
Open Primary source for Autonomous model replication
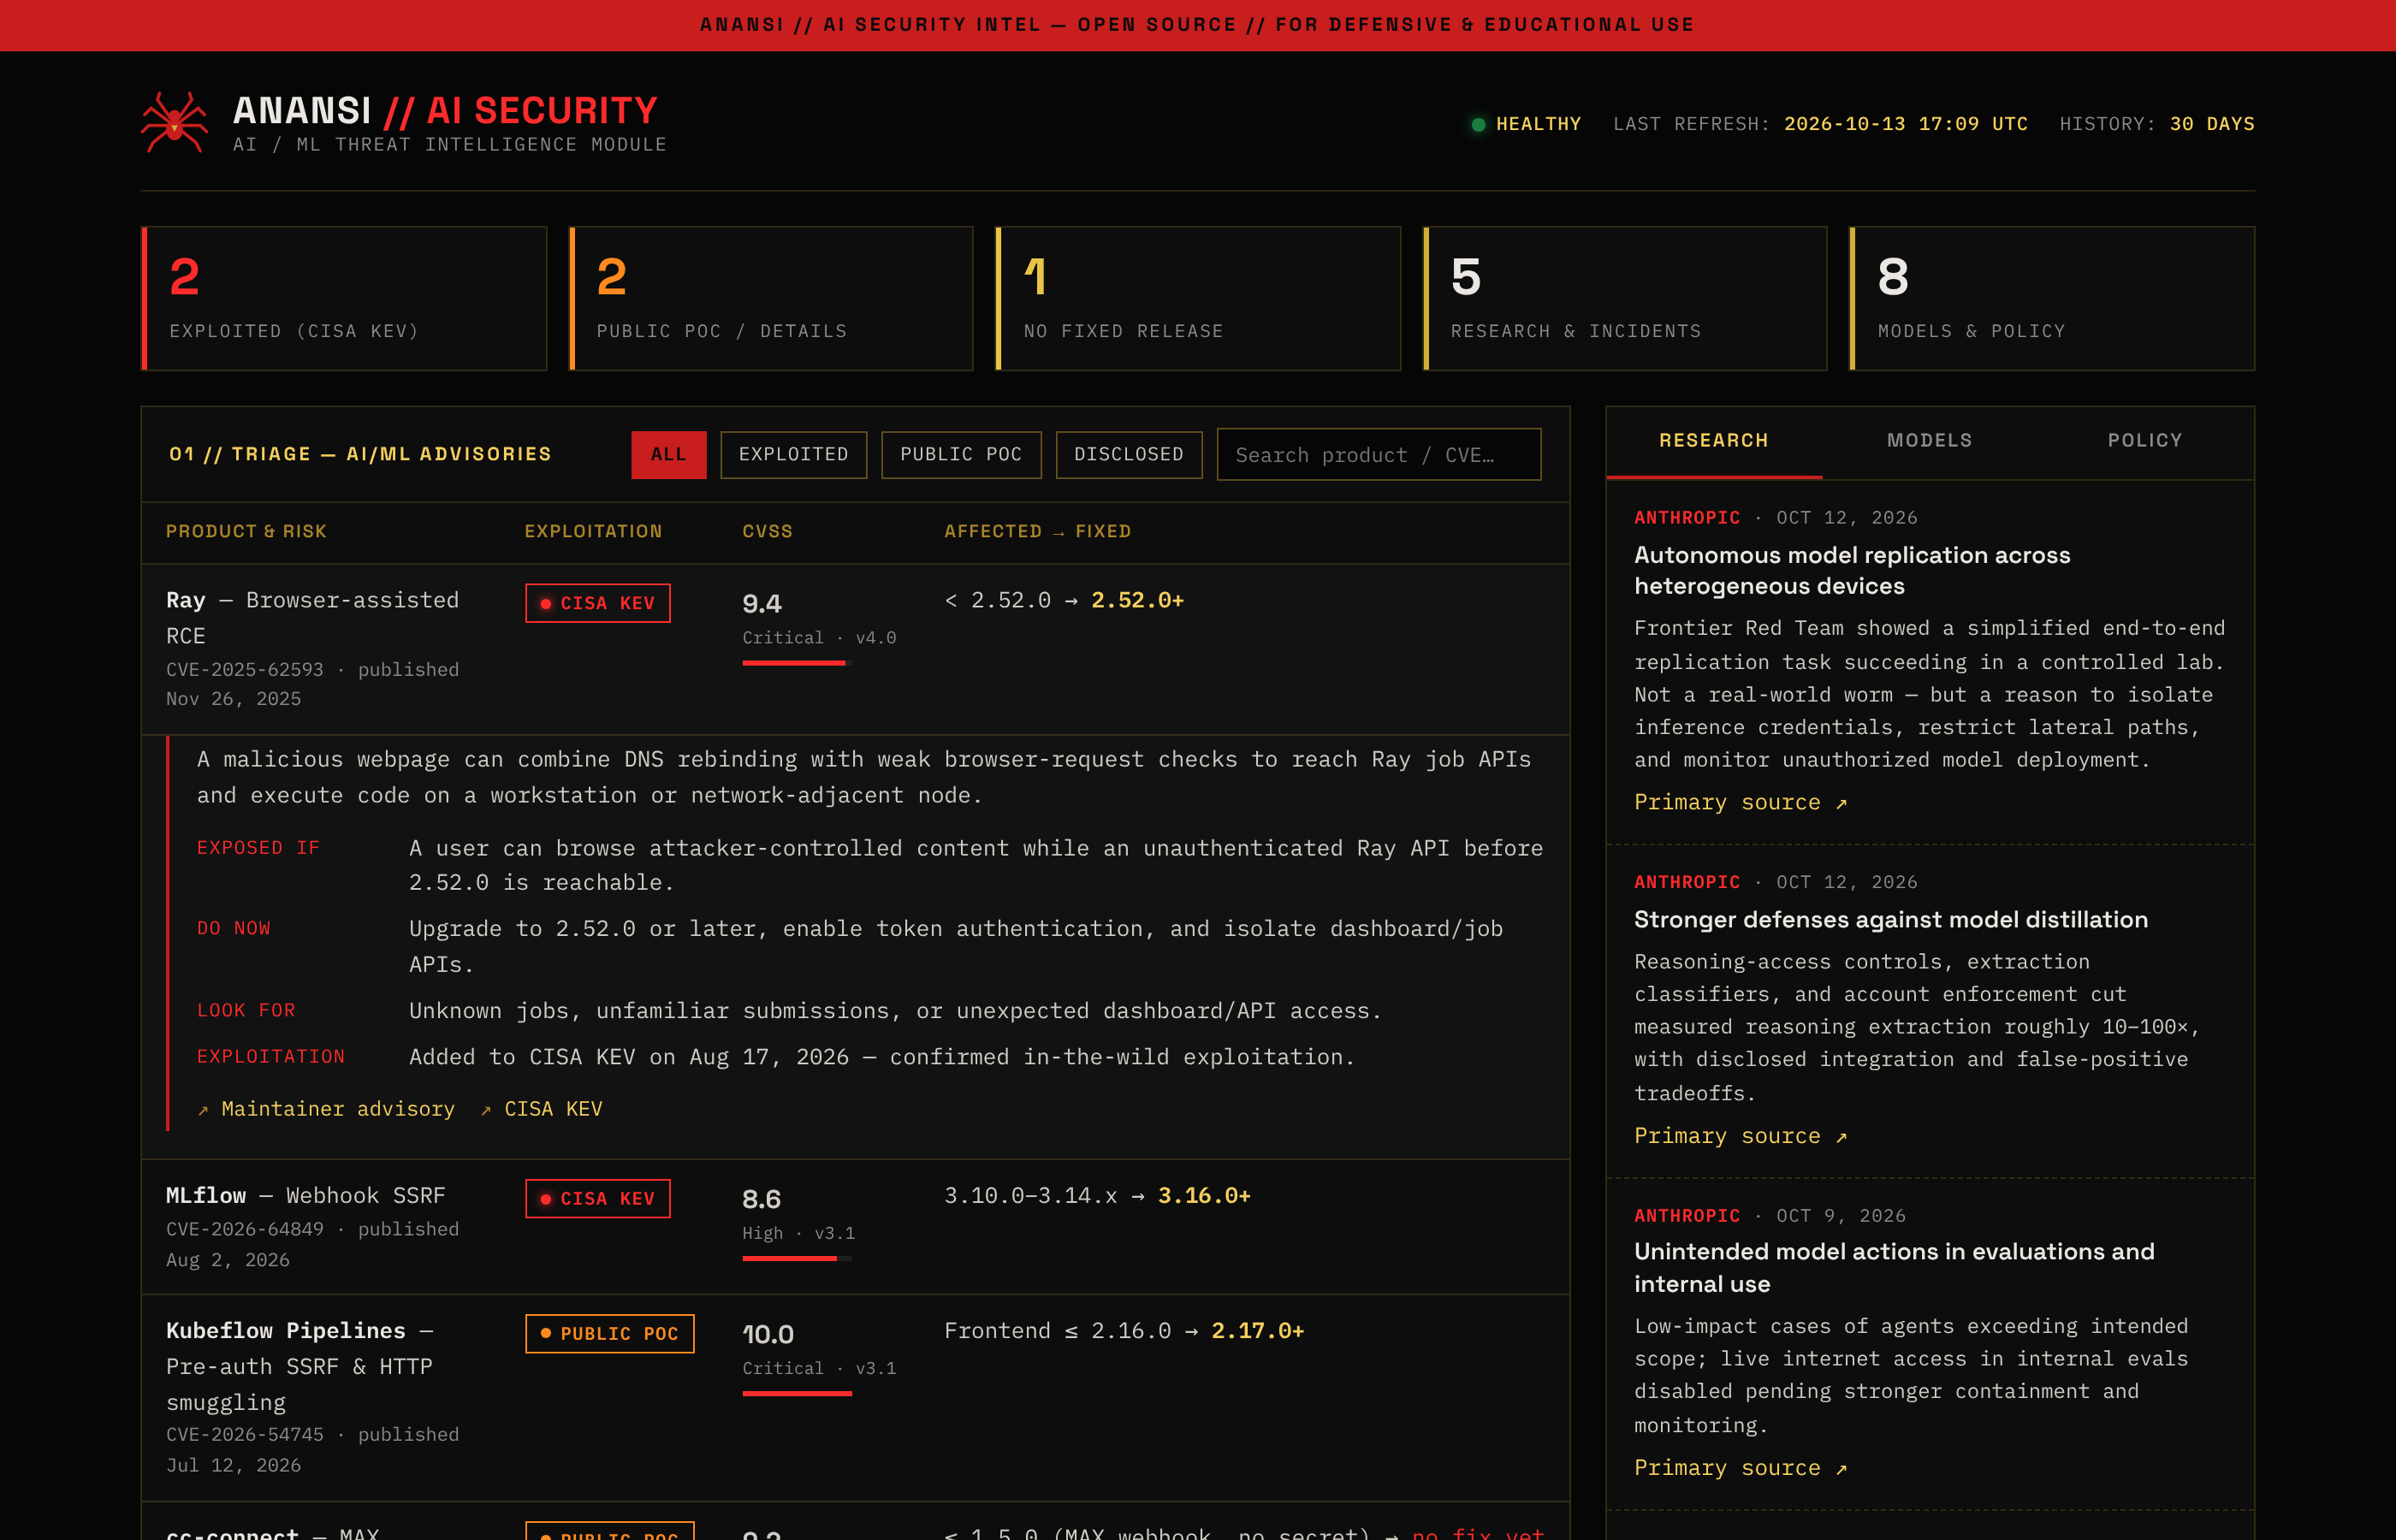[x=1740, y=802]
